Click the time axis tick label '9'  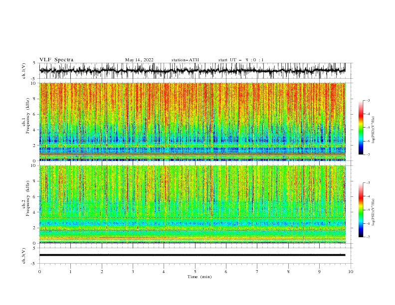pyautogui.click(x=319, y=272)
